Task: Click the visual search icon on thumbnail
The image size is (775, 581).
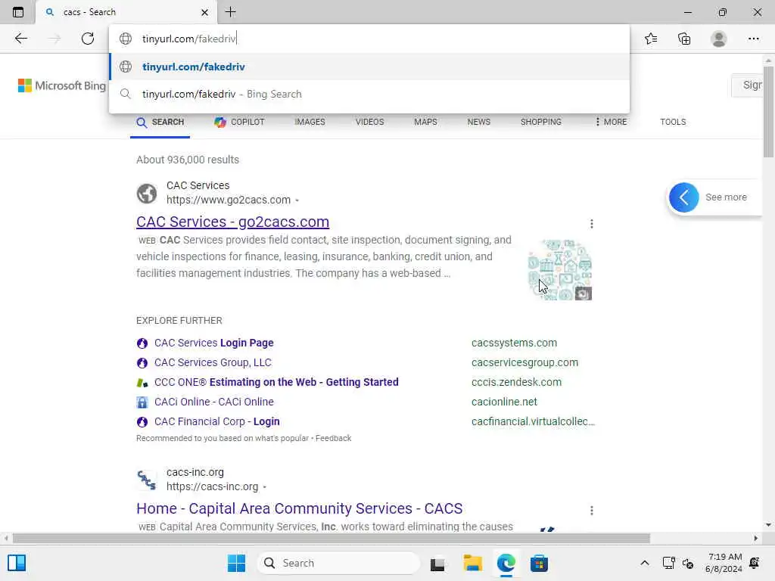Action: pyautogui.click(x=584, y=294)
